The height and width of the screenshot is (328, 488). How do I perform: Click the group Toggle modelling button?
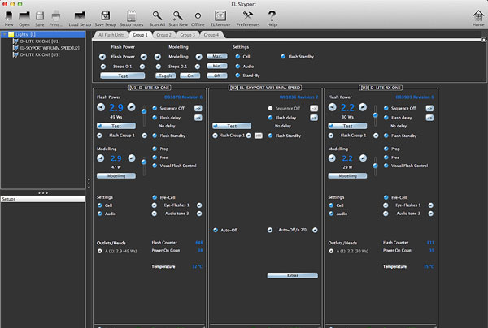(x=165, y=76)
